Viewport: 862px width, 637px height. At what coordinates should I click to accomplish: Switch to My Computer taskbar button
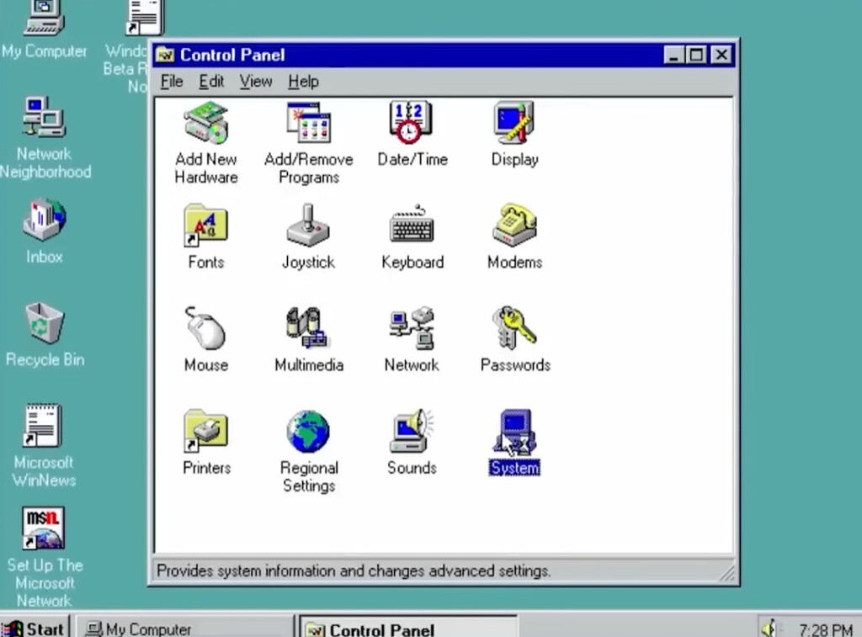[x=184, y=629]
